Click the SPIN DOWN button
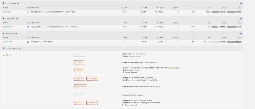Image resolution: width=255 pixels, height=109 pixels. tap(92, 79)
